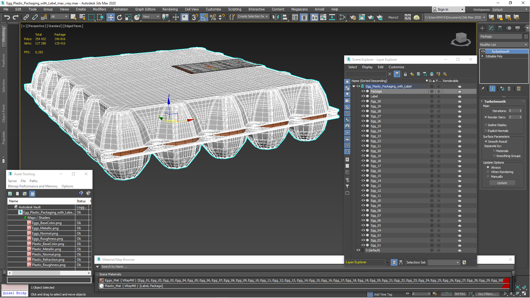Click the object color swatch beside Package name
Viewport: 530px width, 298px height.
pyautogui.click(x=526, y=37)
